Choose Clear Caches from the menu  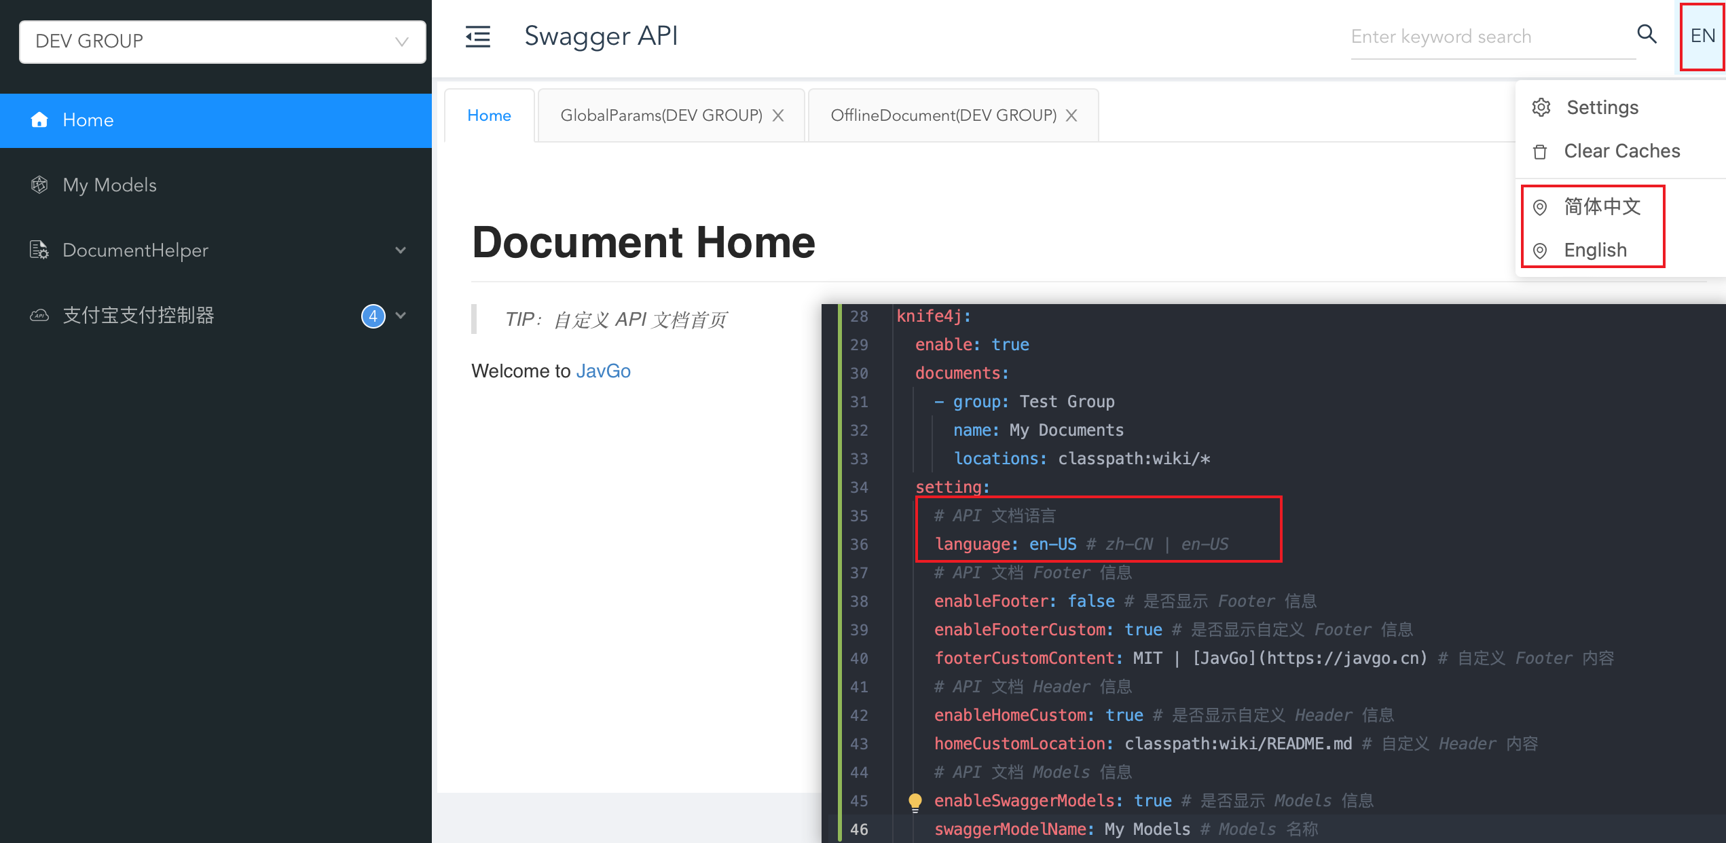pos(1621,151)
